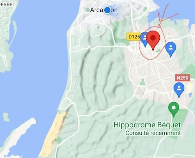Viewport: 195px width, 158px height.
Task: Select the blue contact pin beside D125
Action: click(144, 39)
